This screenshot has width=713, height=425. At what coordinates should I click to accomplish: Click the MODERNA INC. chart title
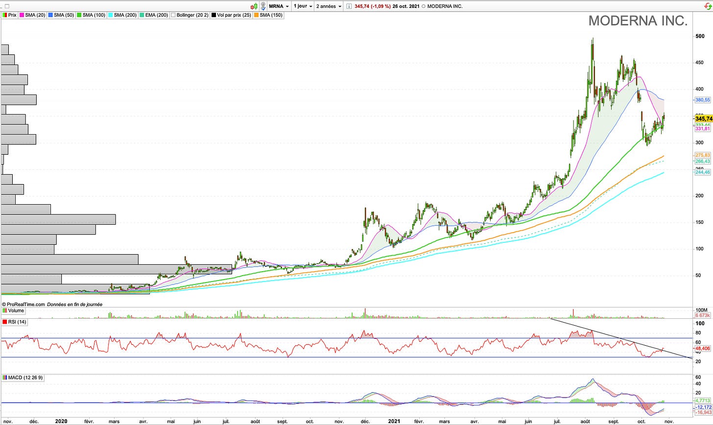click(x=638, y=21)
